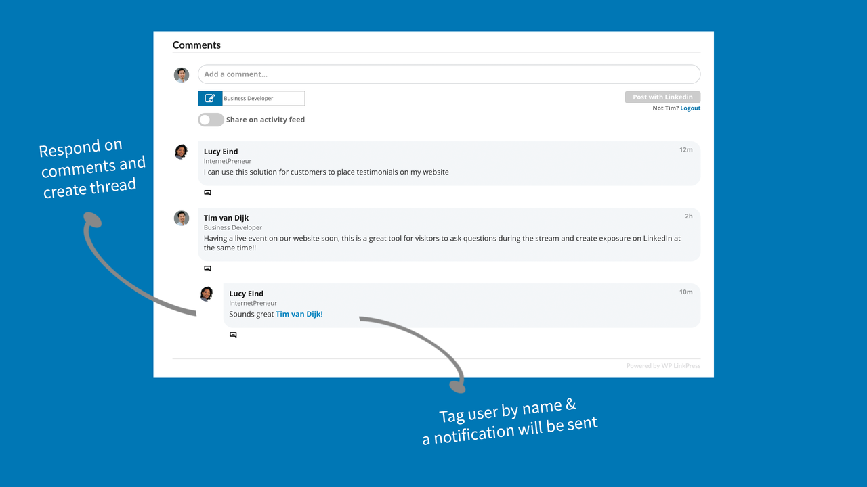This screenshot has height=487, width=867.
Task: Click Lucy Eind's avatar on the nested reply
Action: (x=207, y=294)
